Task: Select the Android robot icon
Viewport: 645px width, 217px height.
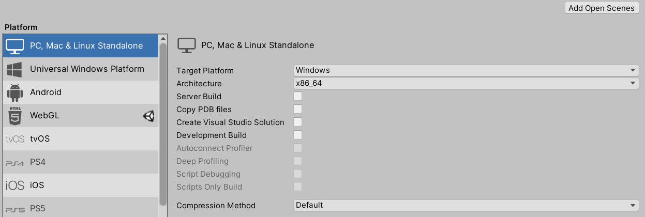Action: (x=14, y=92)
